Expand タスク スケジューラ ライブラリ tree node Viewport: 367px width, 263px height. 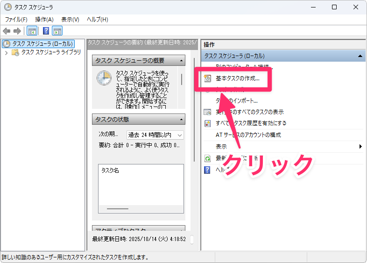point(6,53)
